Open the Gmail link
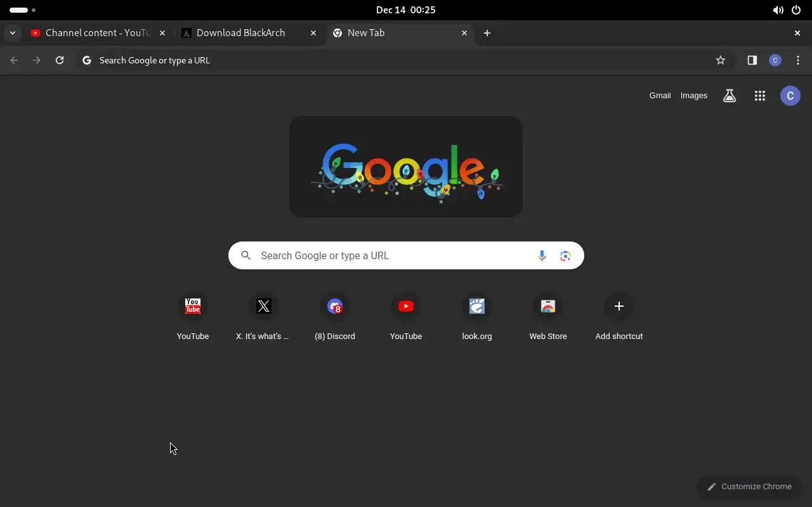This screenshot has height=507, width=812. (x=660, y=96)
